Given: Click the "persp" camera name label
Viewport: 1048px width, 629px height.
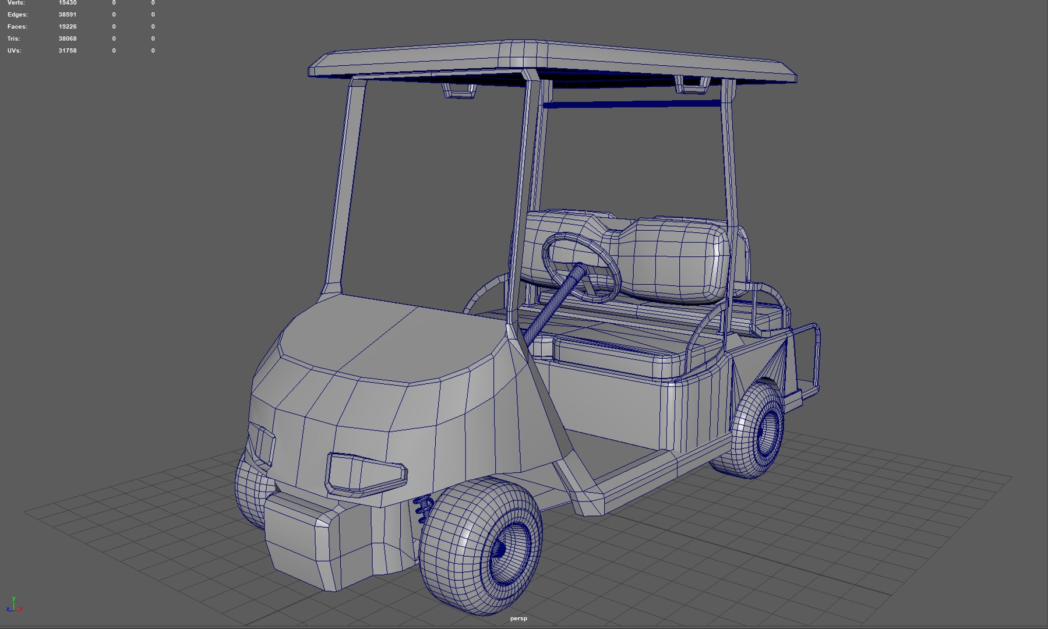Looking at the screenshot, I should click(518, 619).
